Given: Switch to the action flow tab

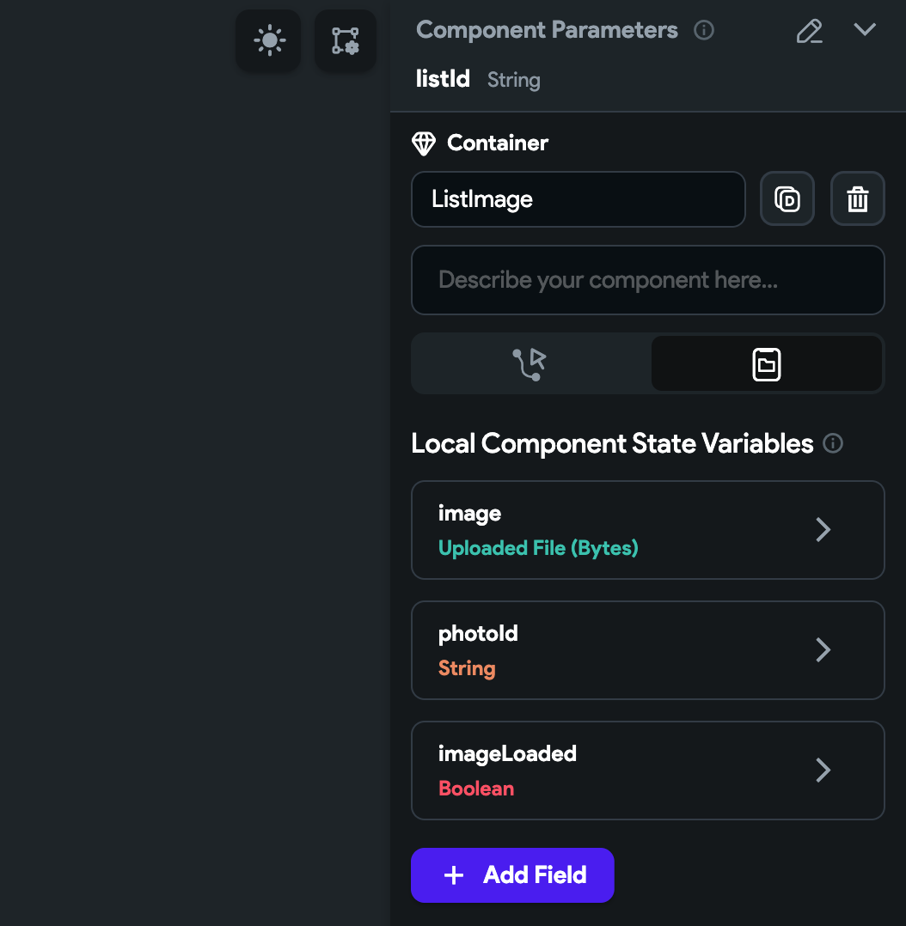Looking at the screenshot, I should (530, 364).
